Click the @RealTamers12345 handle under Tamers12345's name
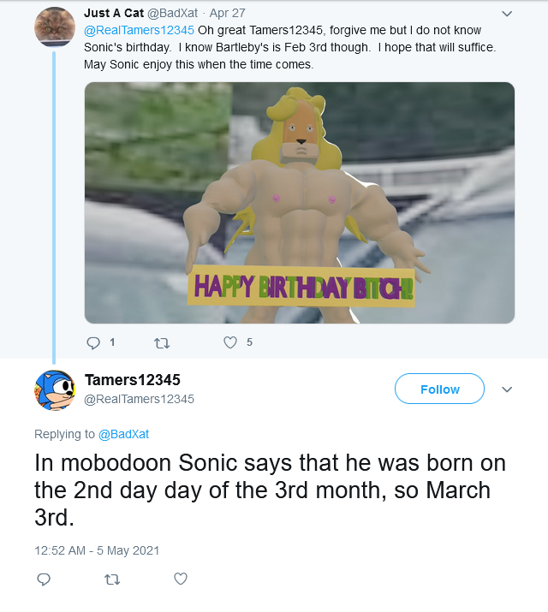This screenshot has width=548, height=612. [x=140, y=399]
